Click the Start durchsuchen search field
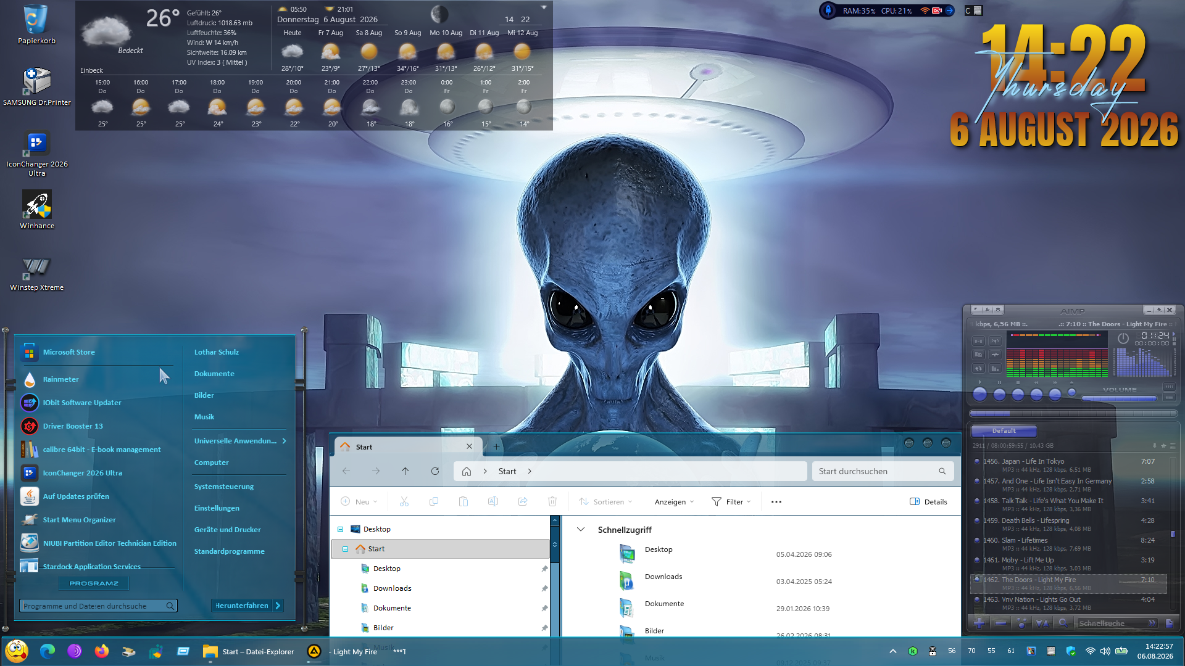This screenshot has height=666, width=1185. pos(883,471)
